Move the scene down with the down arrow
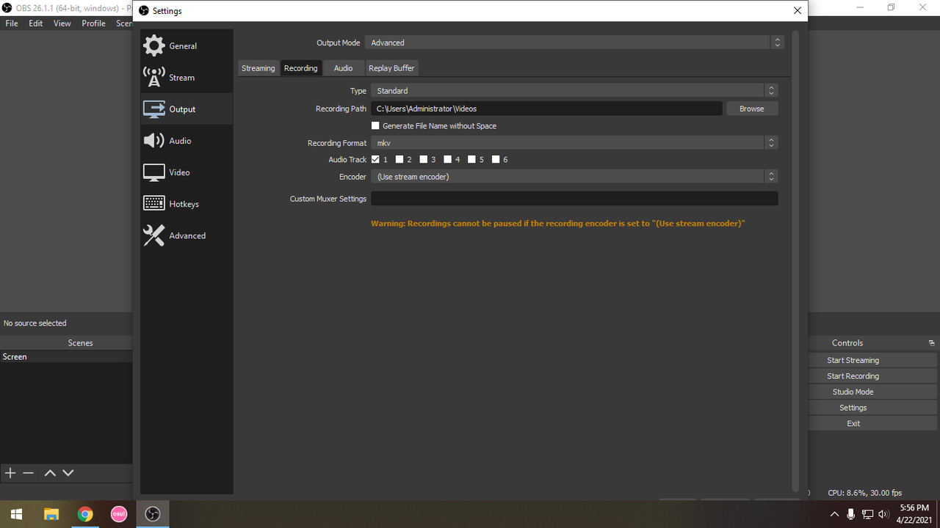940x528 pixels. (68, 473)
